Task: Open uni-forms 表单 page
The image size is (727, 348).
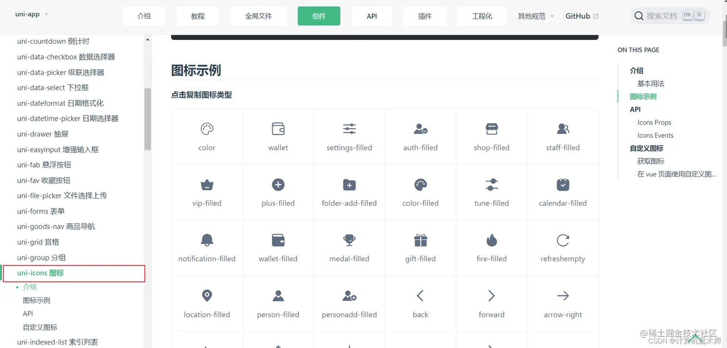Action: coord(41,211)
